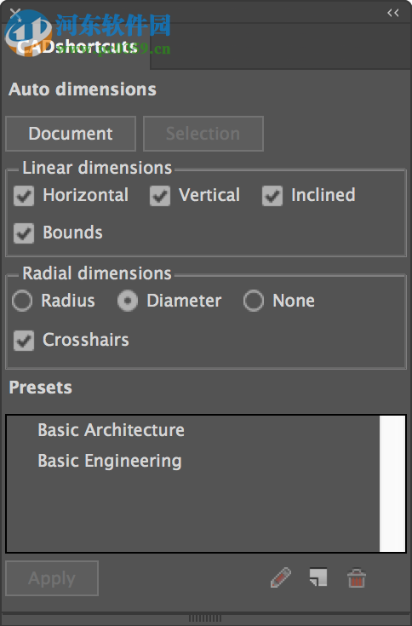
Task: Disable the Crosshairs checkbox
Action: tap(24, 341)
